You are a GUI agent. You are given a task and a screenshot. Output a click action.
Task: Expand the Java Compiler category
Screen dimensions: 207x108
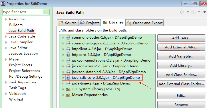[6, 42]
